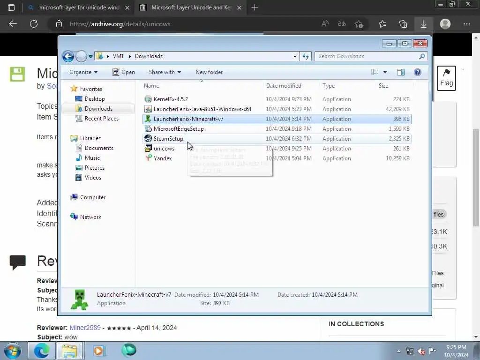This screenshot has height=360, width=480.
Task: Reload the archive.org page in Edge
Action: point(34,24)
